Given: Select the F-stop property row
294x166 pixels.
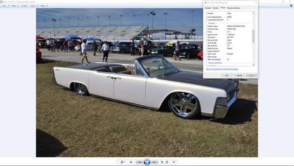Looking at the screenshot, I should 229,32.
